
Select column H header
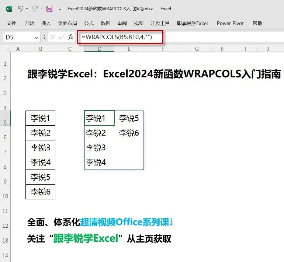[223, 49]
